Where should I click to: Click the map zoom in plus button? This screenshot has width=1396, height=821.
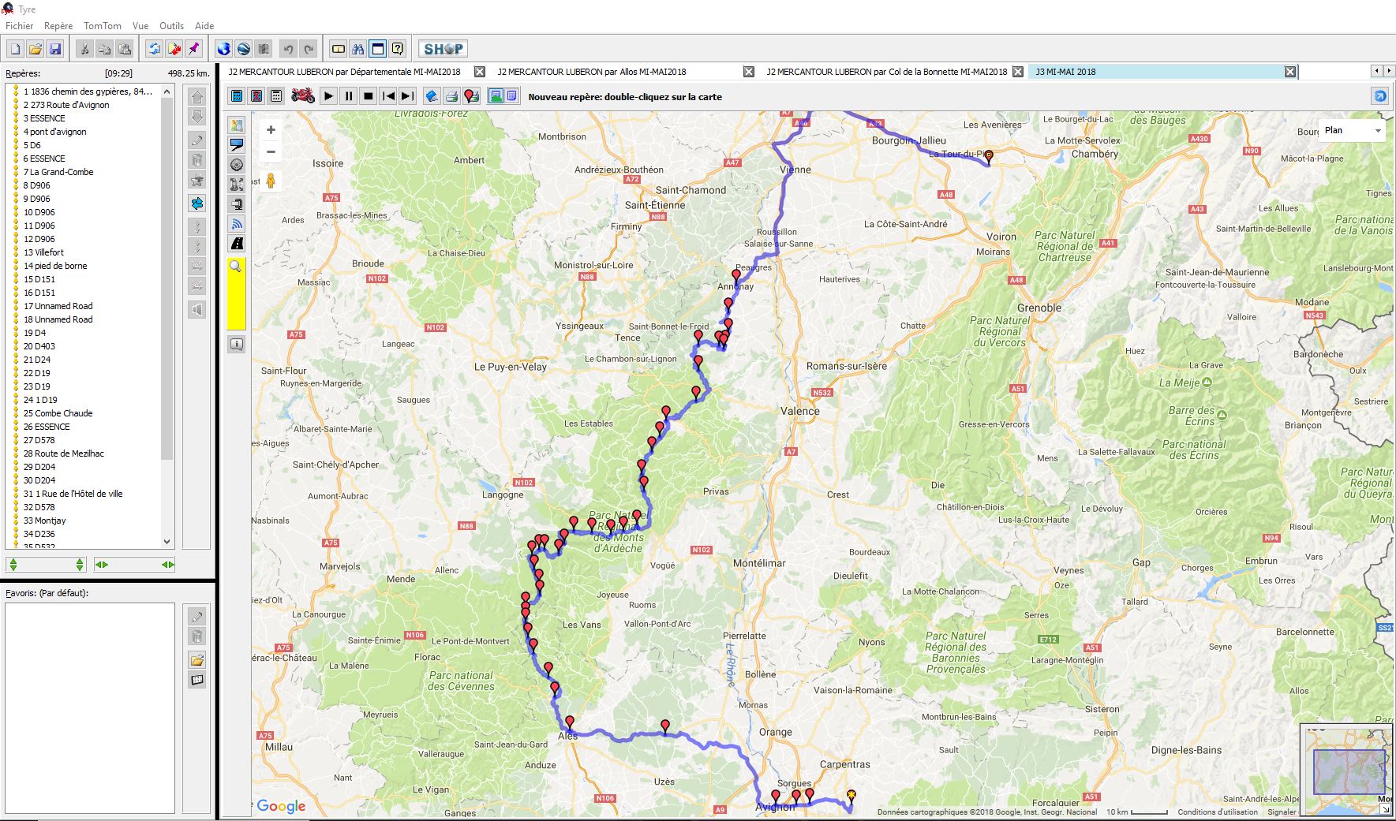[x=271, y=130]
